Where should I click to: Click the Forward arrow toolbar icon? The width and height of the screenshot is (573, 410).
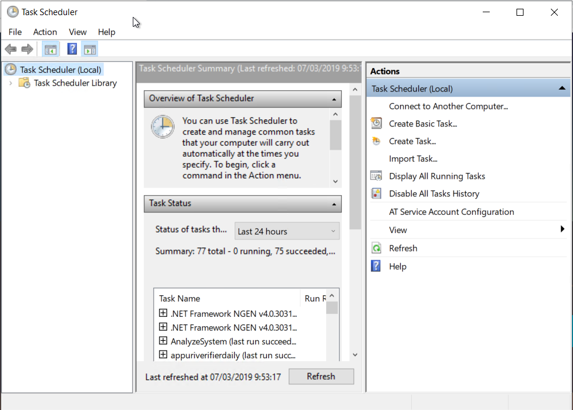(x=27, y=49)
